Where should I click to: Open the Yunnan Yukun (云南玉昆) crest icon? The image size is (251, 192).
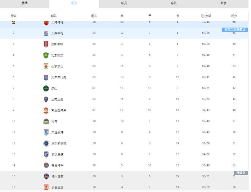46,99
